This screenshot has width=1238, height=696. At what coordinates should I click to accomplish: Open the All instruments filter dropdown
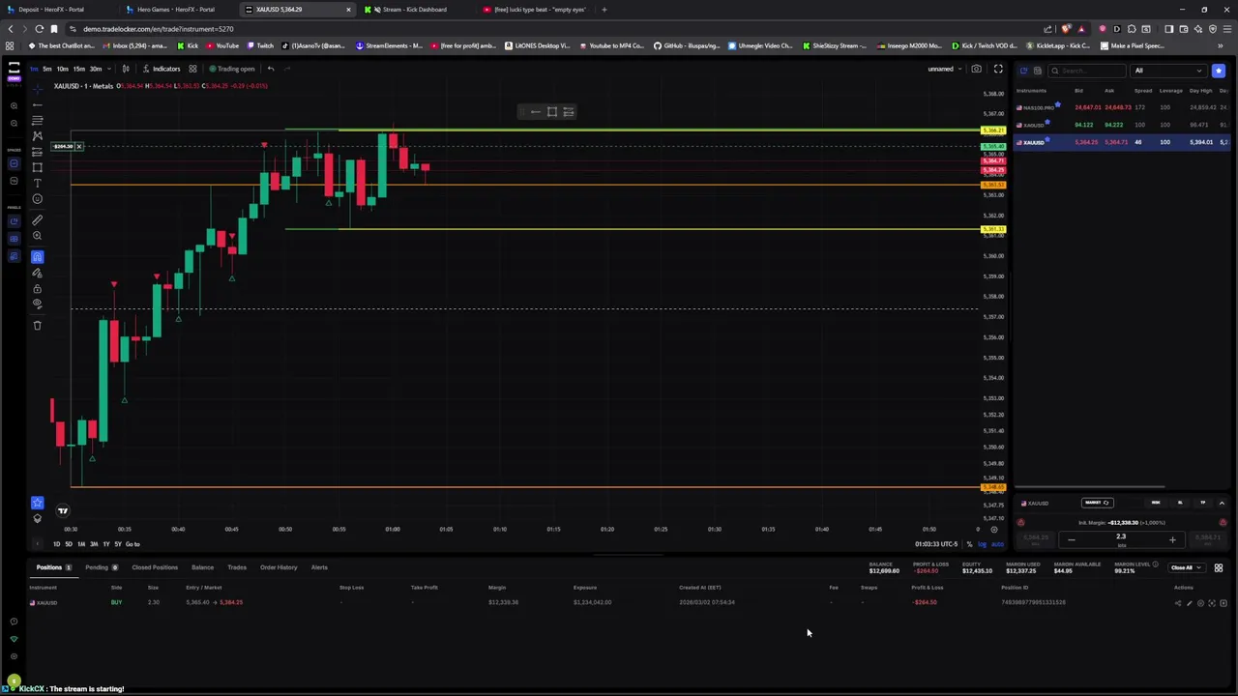[1168, 71]
